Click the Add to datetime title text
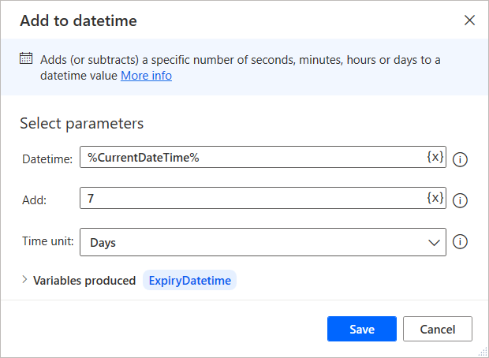The width and height of the screenshot is (489, 358). [x=78, y=21]
